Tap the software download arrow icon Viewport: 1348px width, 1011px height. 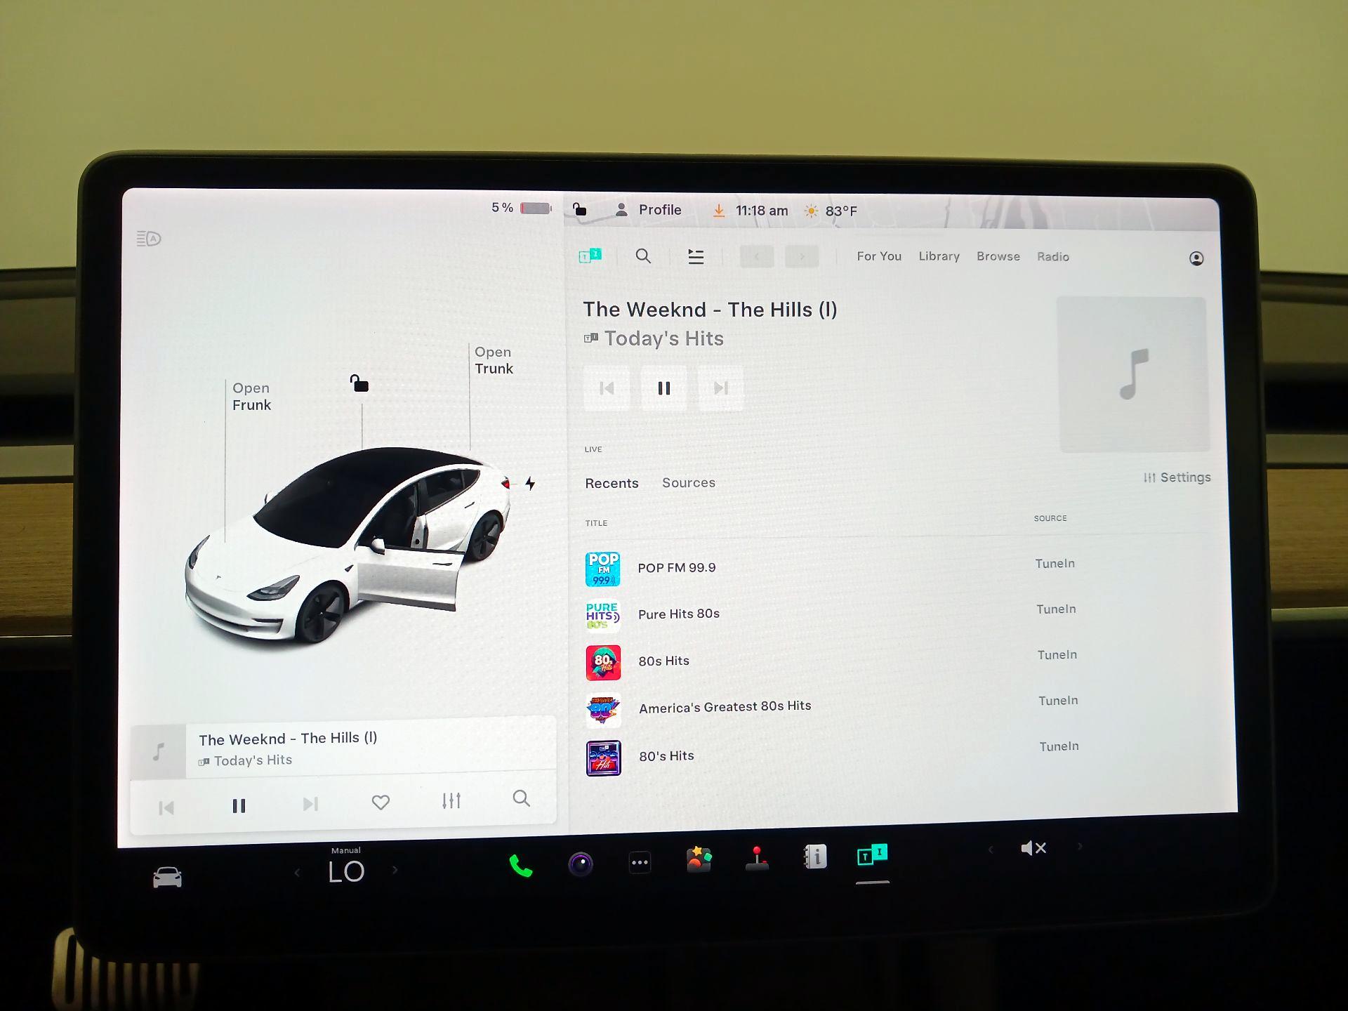coord(718,211)
